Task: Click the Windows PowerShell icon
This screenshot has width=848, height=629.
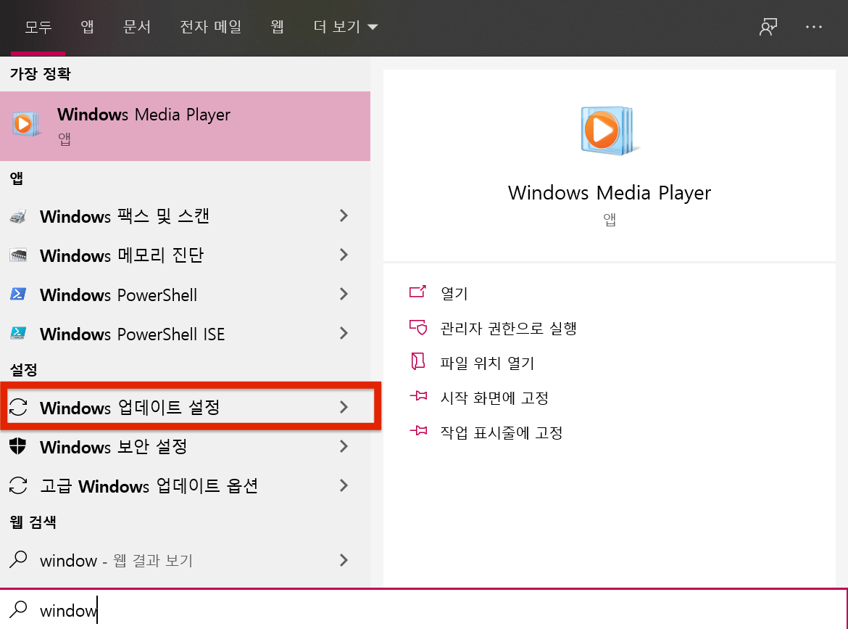Action: pyautogui.click(x=18, y=295)
